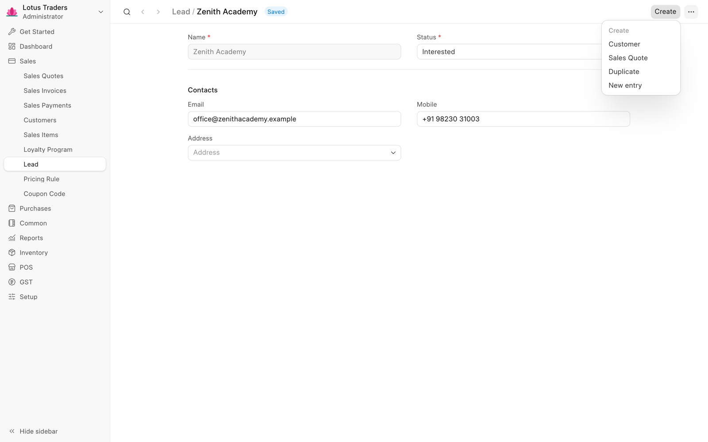Choose Customer from the Create menu

tap(641, 44)
